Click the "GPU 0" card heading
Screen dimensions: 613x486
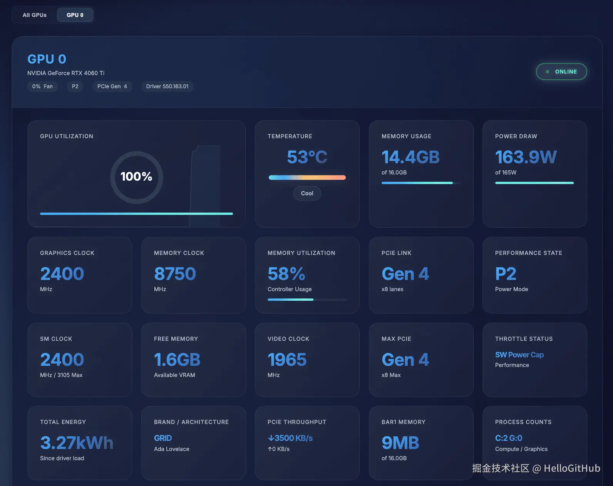pos(47,59)
